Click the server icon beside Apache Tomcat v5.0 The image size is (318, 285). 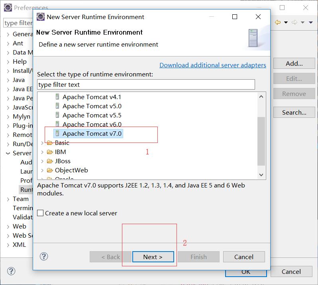pyautogui.click(x=57, y=106)
